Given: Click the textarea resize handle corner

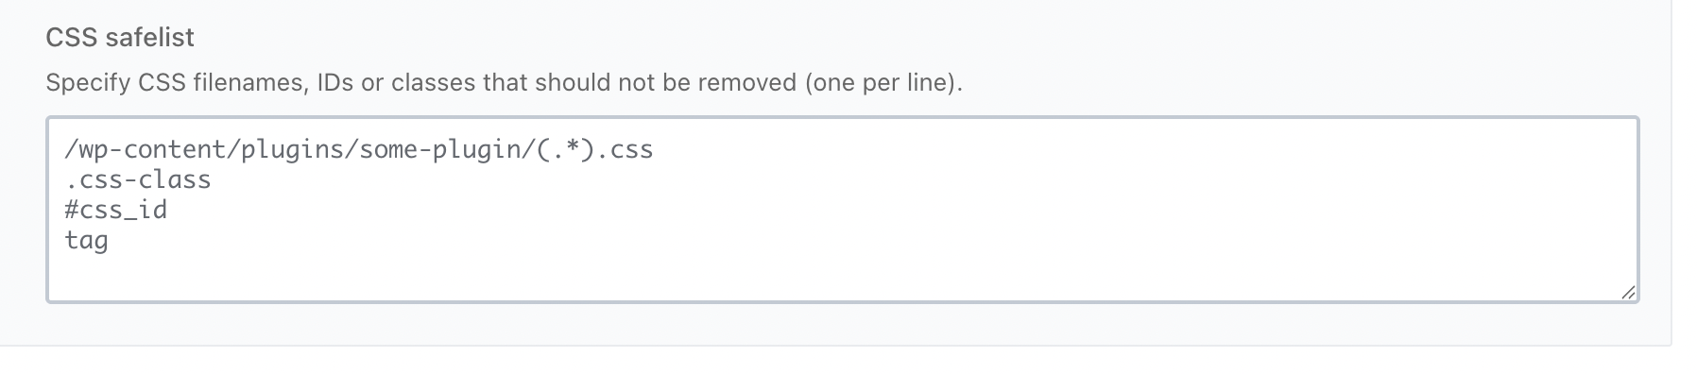Looking at the screenshot, I should pos(1627,293).
